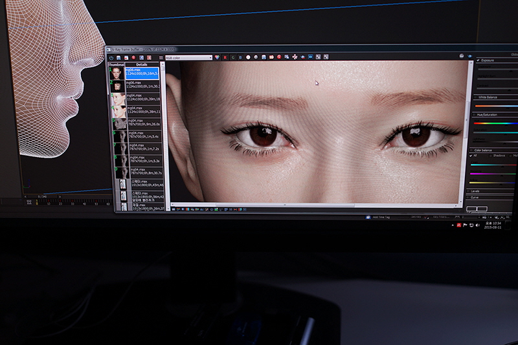Load the selected history image into buffer
The width and height of the screenshot is (518, 345).
pos(126,57)
